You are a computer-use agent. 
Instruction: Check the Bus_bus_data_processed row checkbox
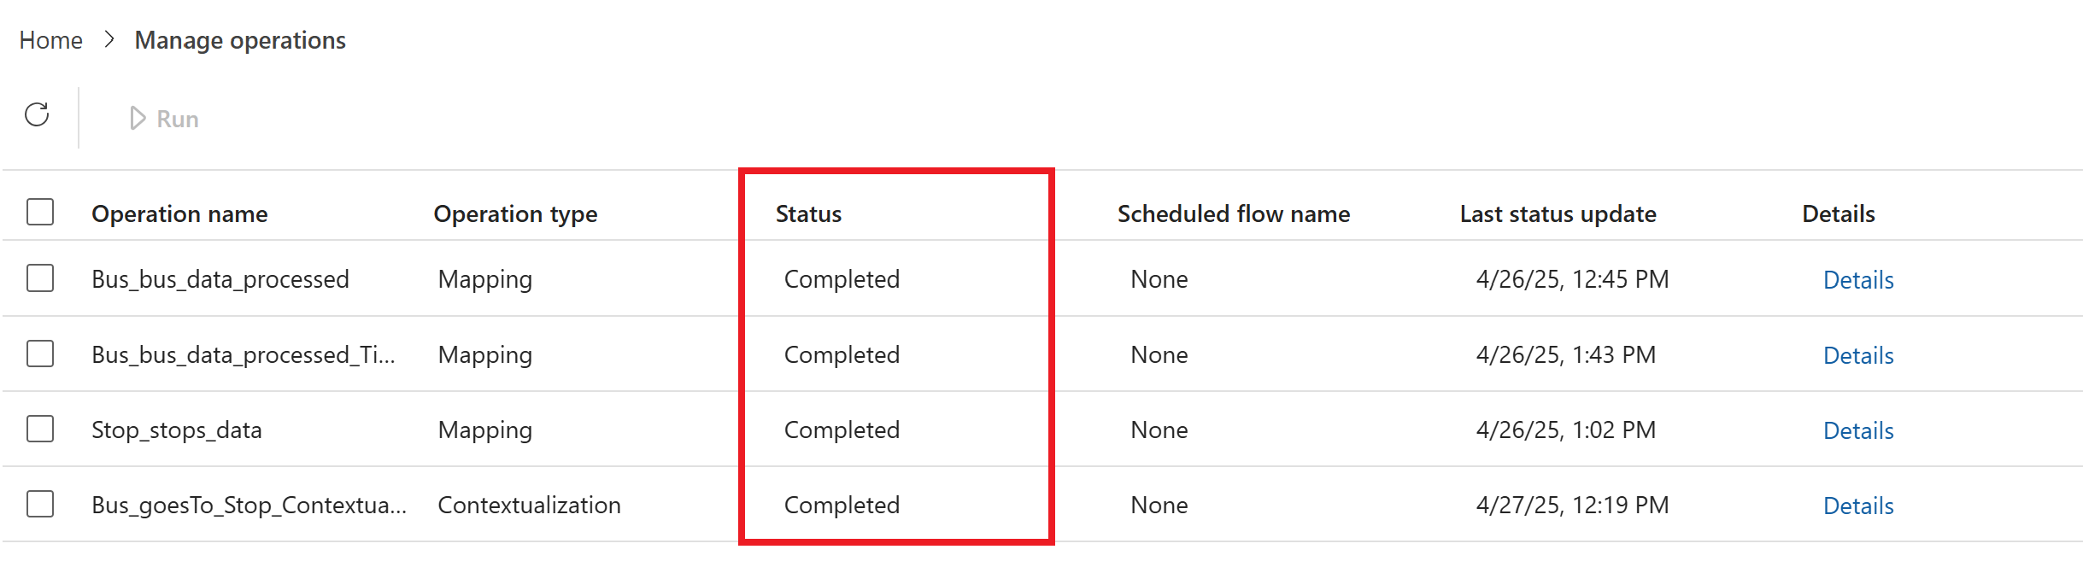coord(40,278)
